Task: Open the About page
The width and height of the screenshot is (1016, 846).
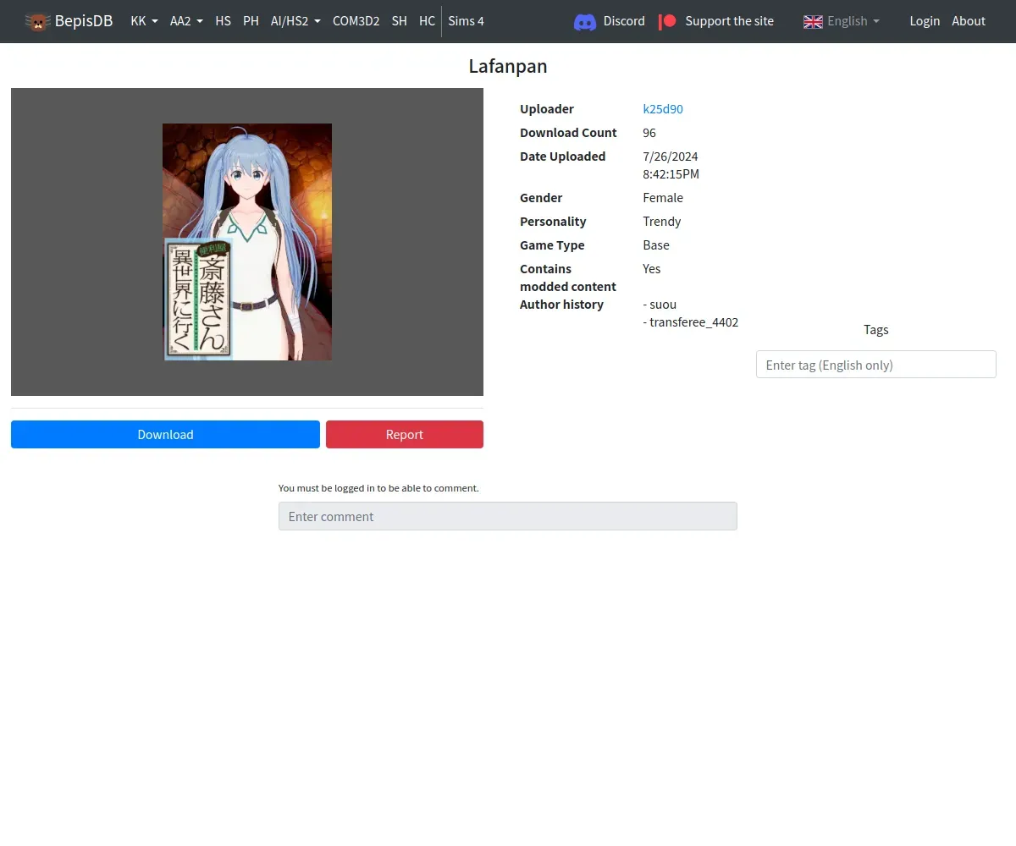Action: [969, 21]
